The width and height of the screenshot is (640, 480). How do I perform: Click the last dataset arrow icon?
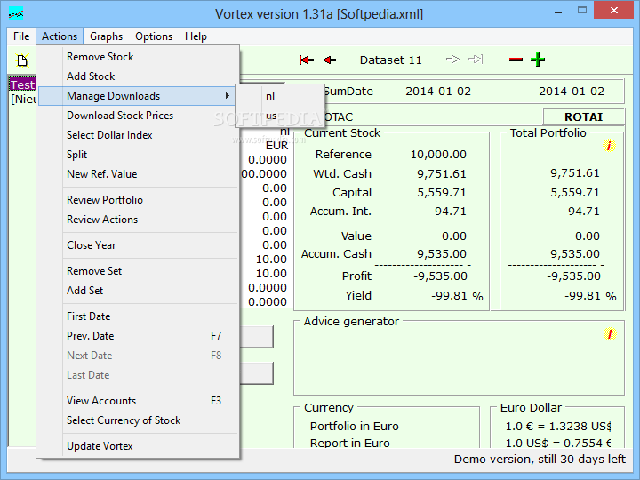[476, 60]
